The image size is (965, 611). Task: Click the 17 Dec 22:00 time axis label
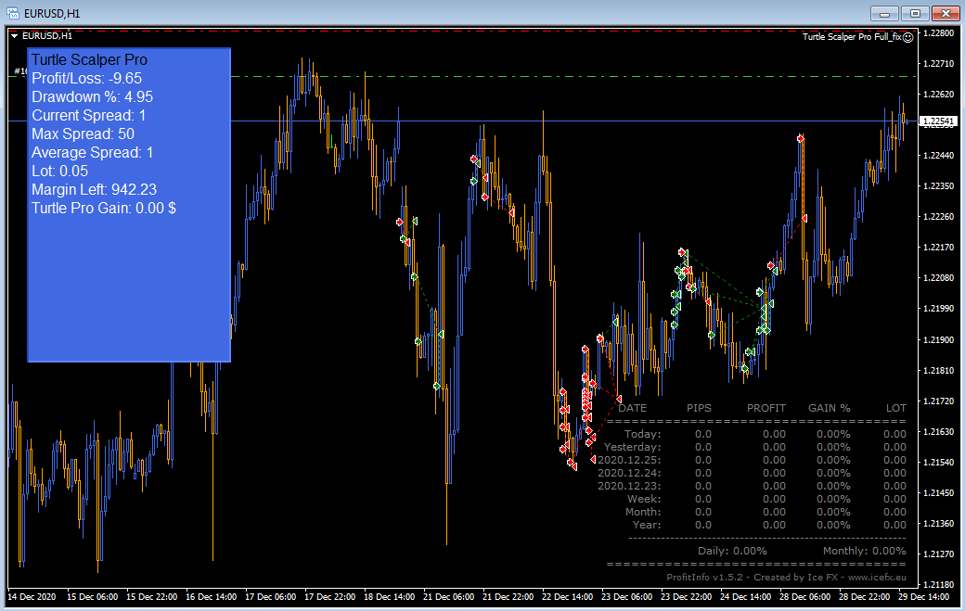pyautogui.click(x=330, y=597)
